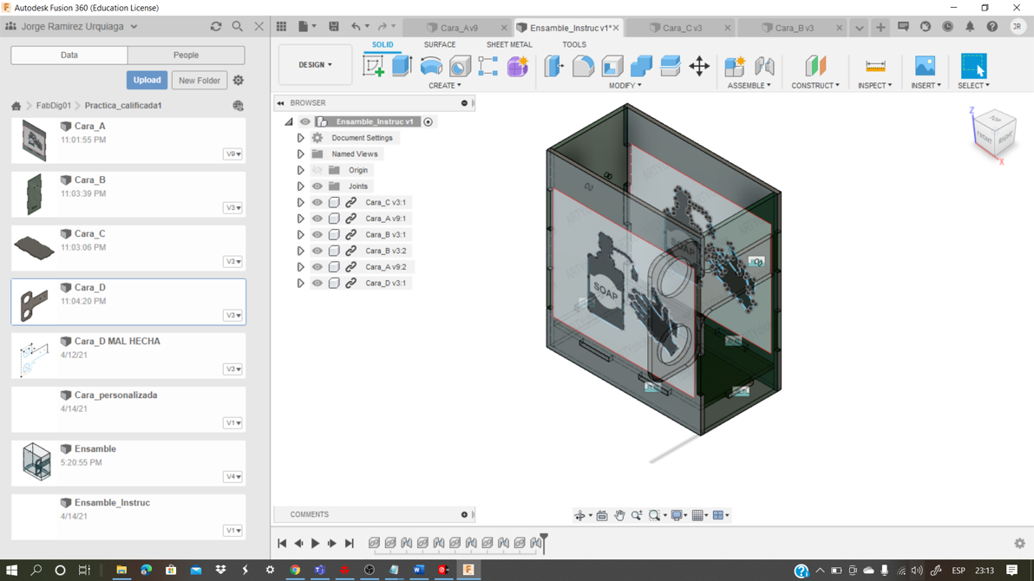
Task: Select the Create Sketch tool
Action: 373,66
